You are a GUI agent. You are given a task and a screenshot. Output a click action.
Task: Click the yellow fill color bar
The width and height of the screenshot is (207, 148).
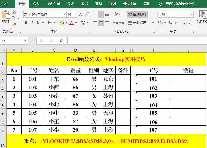point(62,24)
